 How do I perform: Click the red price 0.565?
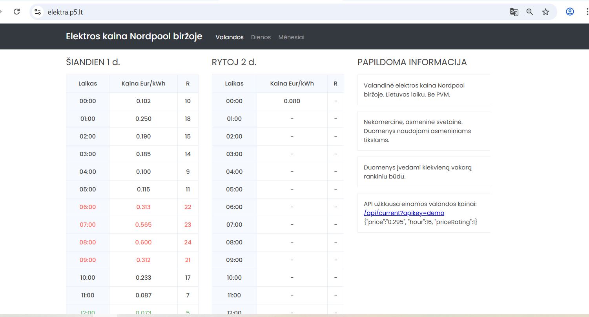tap(143, 225)
